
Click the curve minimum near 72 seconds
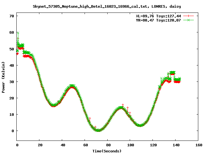pos(98,130)
